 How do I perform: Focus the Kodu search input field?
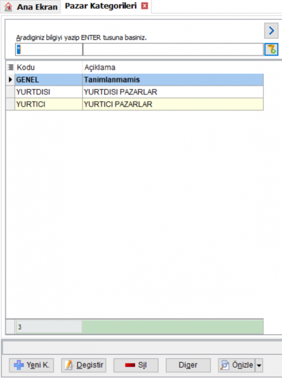[x=49, y=50]
